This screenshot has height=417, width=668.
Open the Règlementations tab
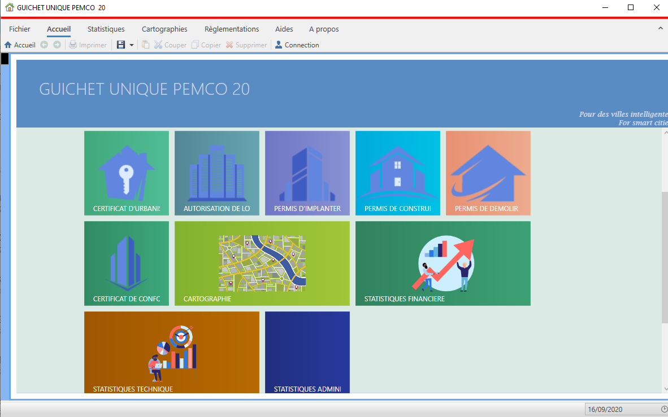(232, 29)
